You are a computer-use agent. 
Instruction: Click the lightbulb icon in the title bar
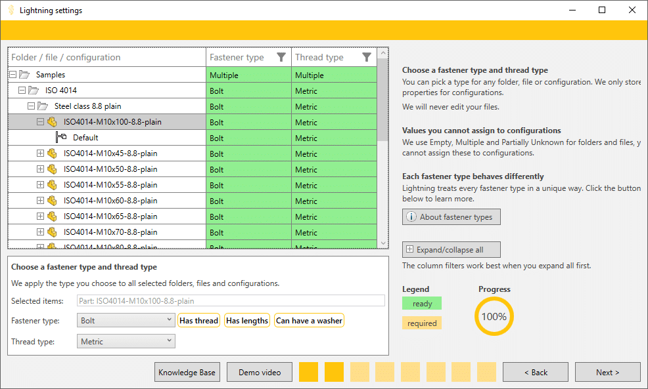point(9,10)
